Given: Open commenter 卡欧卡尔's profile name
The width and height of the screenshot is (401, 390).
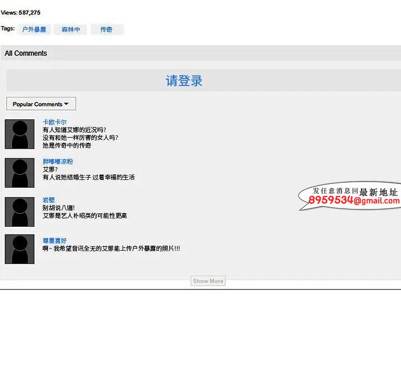Looking at the screenshot, I should click(55, 122).
